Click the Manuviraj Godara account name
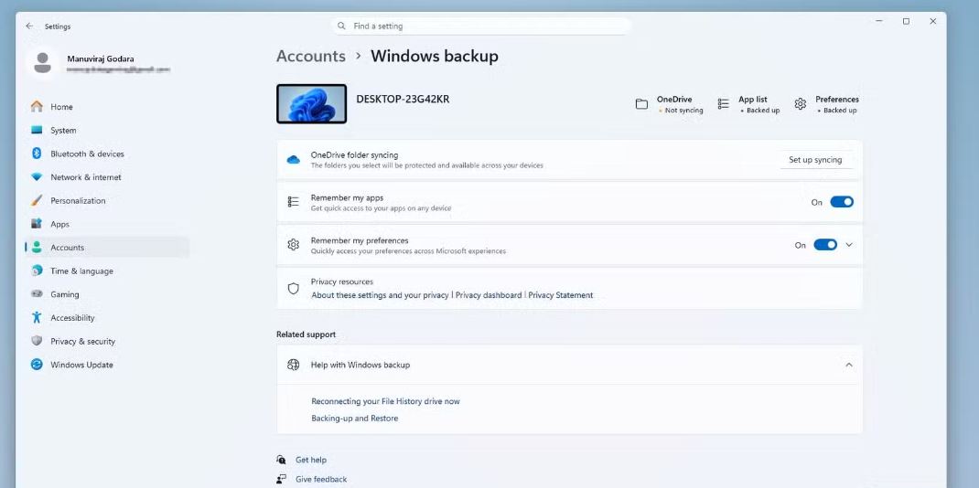Image resolution: width=979 pixels, height=488 pixels. pyautogui.click(x=101, y=58)
